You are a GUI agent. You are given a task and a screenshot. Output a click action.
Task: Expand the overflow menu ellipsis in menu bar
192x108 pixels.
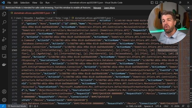[x=54, y=3]
